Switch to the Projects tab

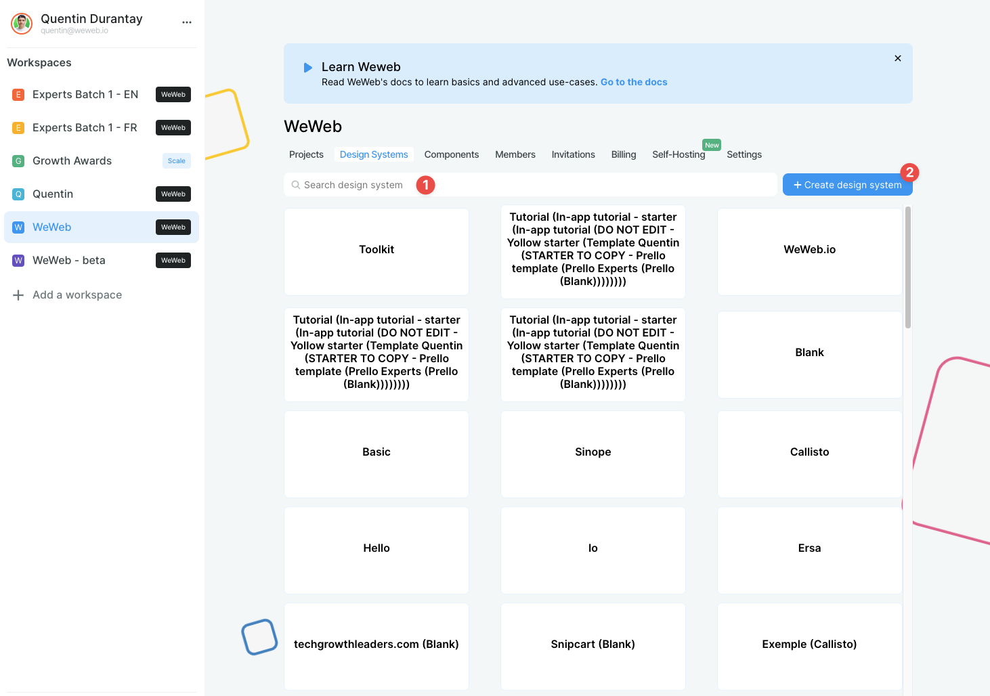click(306, 154)
